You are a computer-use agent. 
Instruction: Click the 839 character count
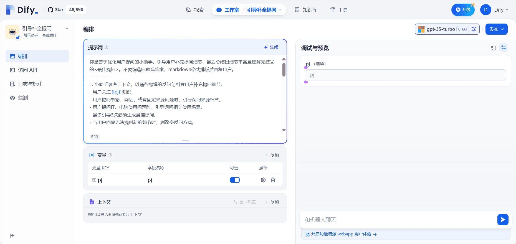94,137
